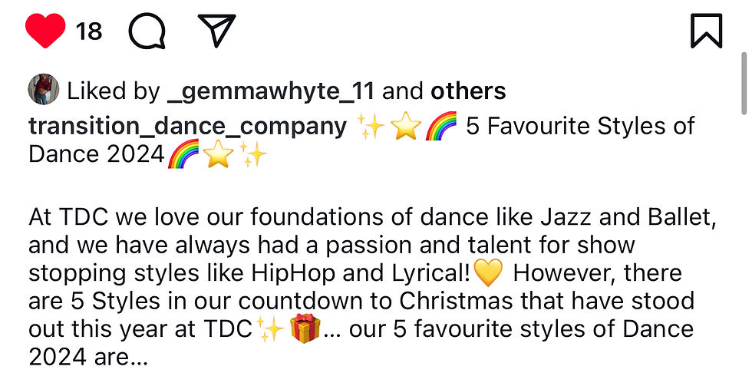Click the sparkles emoji right after the username

pyautogui.click(x=371, y=127)
